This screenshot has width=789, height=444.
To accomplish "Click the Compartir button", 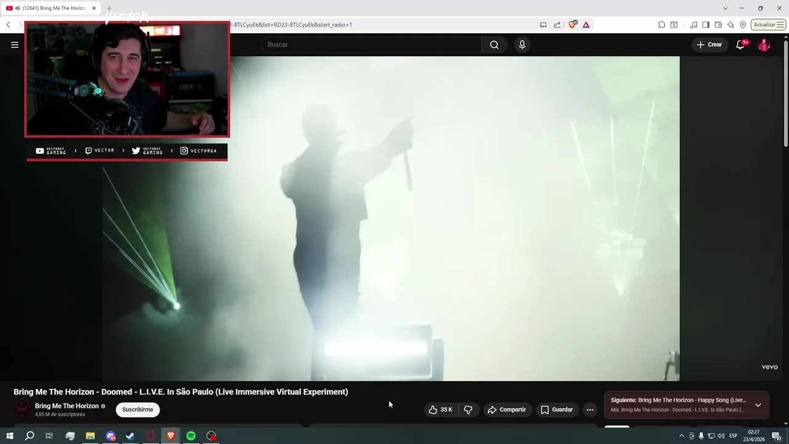I will coord(507,409).
